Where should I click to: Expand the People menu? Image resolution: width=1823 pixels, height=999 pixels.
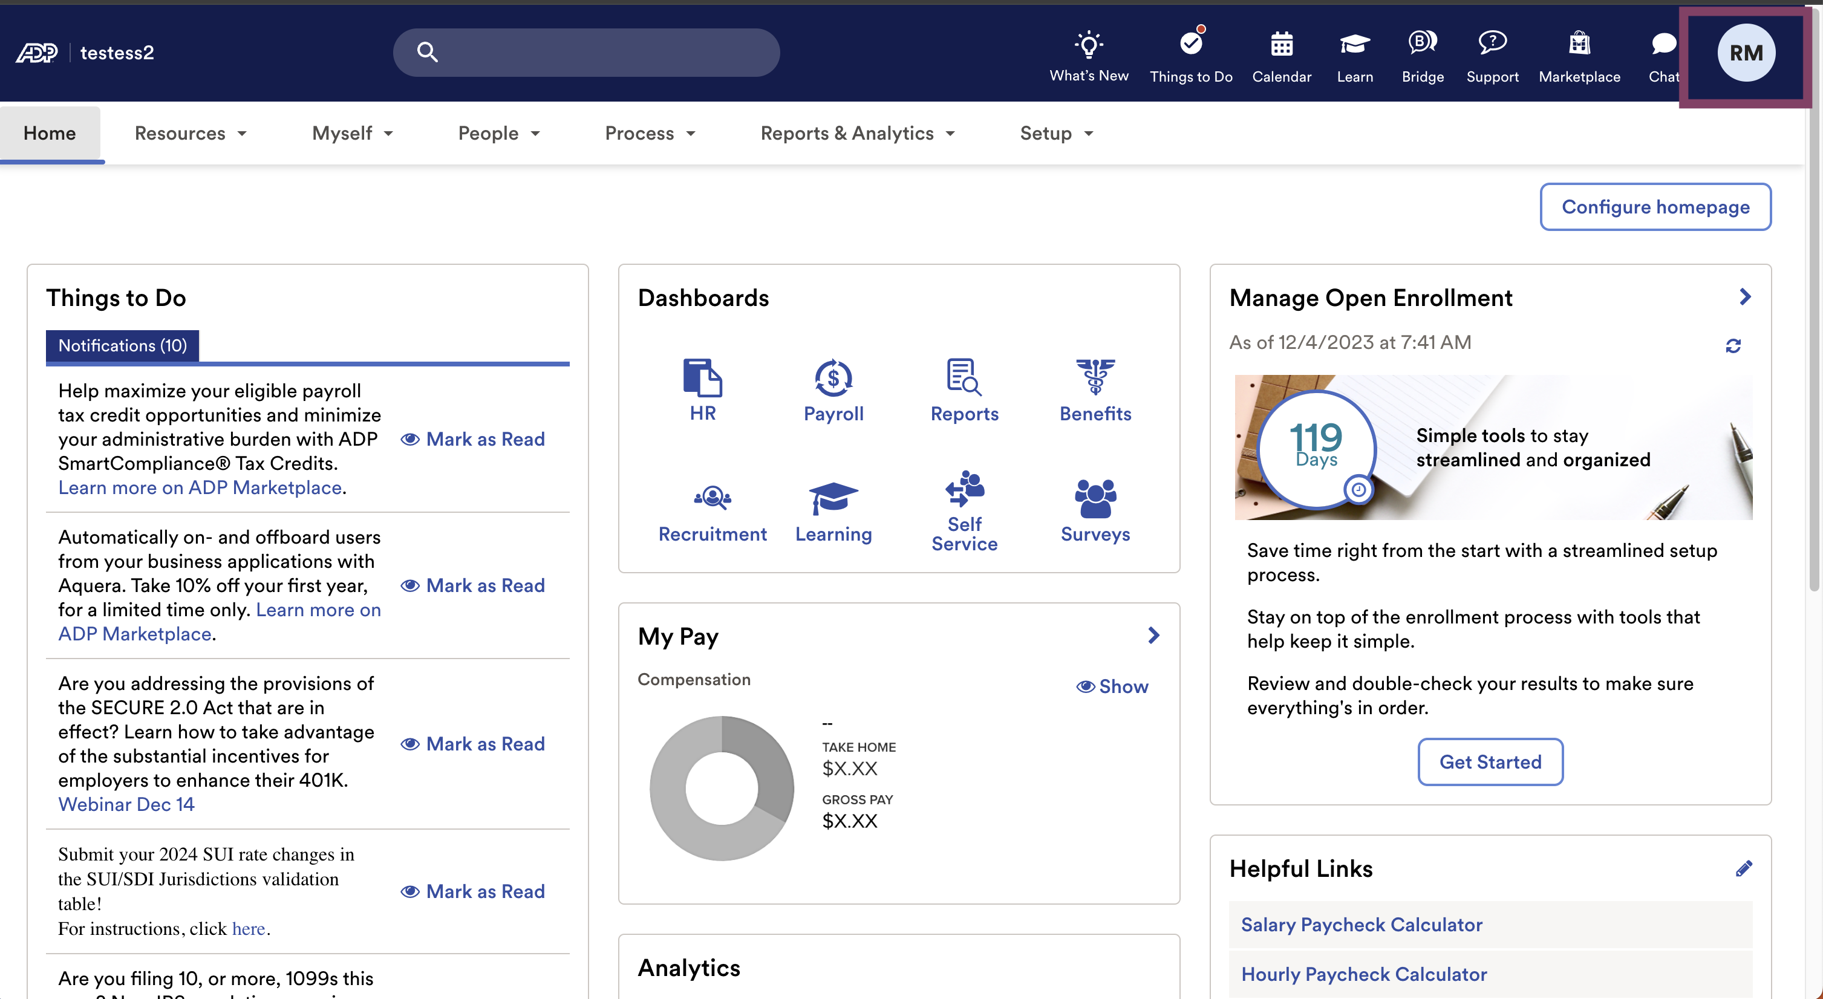coord(499,133)
